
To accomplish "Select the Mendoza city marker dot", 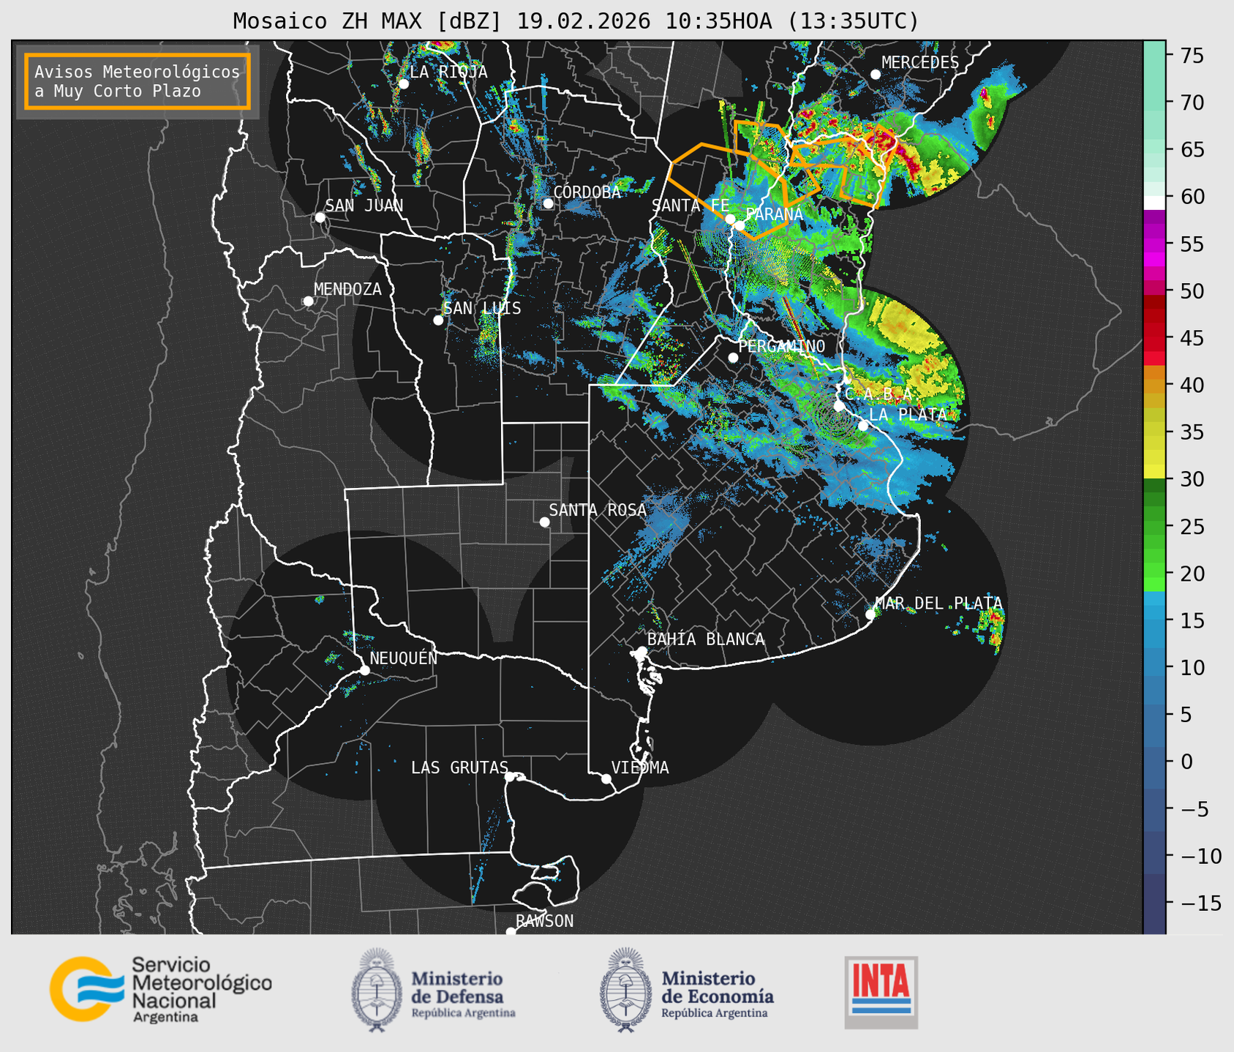I will (x=309, y=301).
